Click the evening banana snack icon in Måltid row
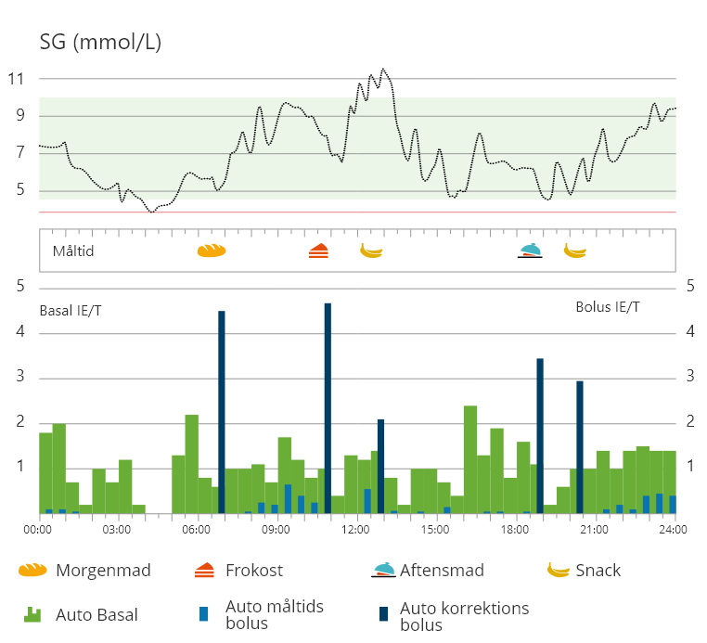 (x=575, y=251)
